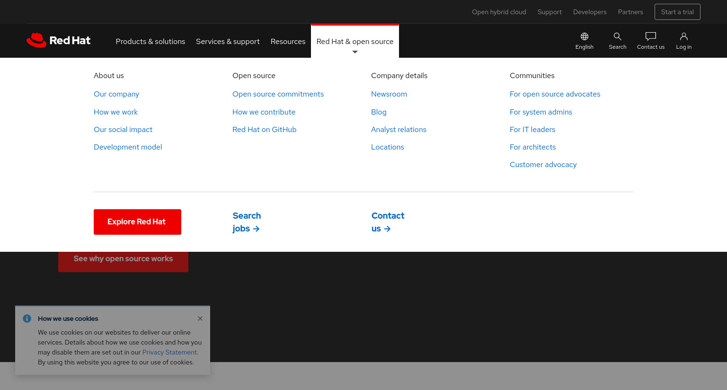Open For system admins link
Viewport: 727px width, 390px height.
point(541,112)
